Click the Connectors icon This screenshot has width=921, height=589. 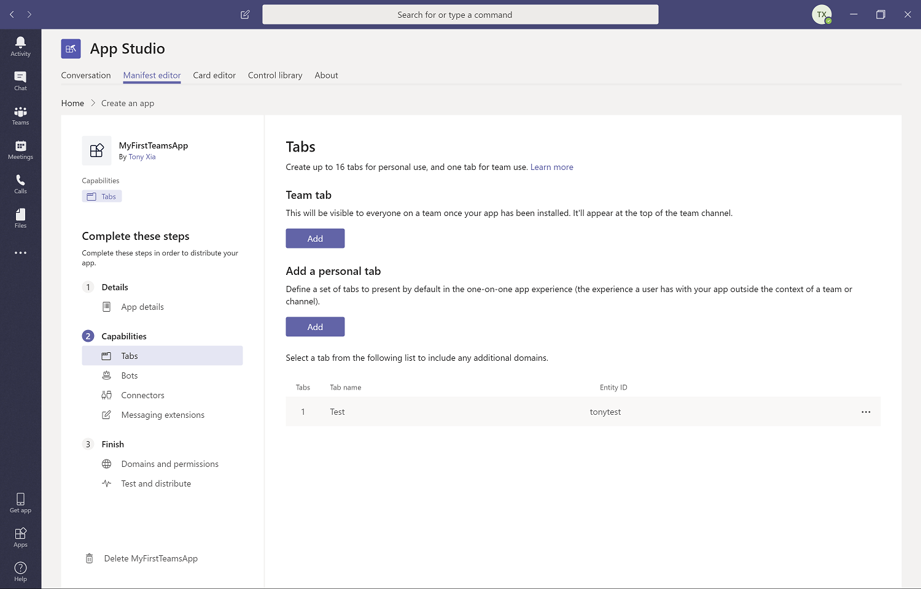point(106,395)
